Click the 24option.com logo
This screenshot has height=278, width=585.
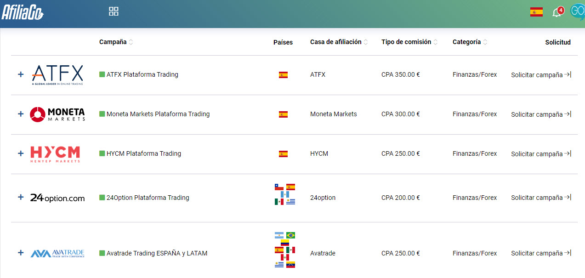pos(57,198)
